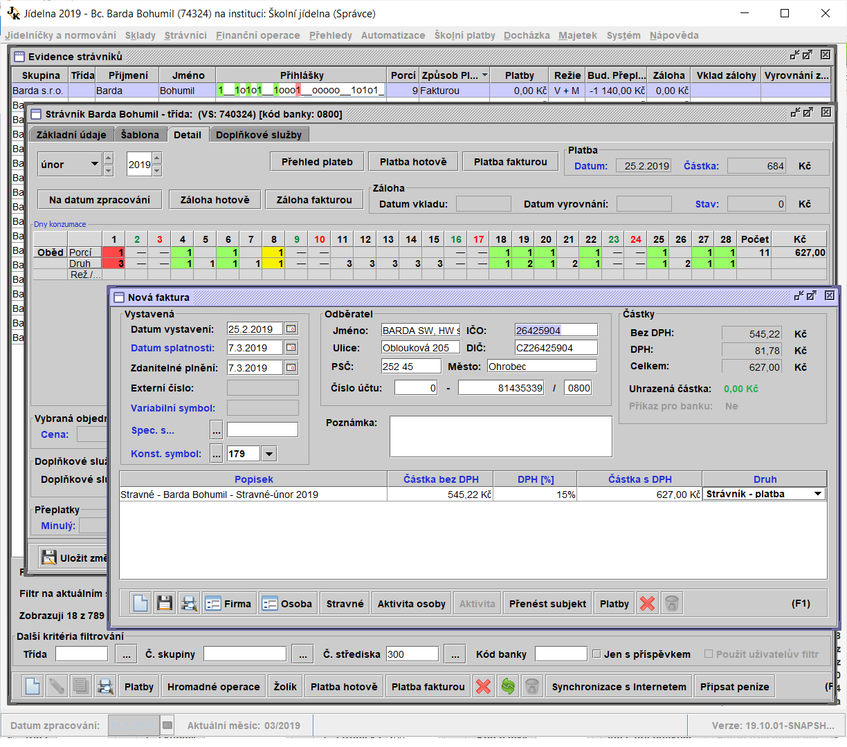Click the save icon in Nová faktura toolbar
This screenshot has height=747, width=847.
pos(165,603)
